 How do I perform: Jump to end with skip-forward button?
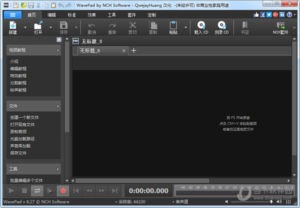(114, 191)
